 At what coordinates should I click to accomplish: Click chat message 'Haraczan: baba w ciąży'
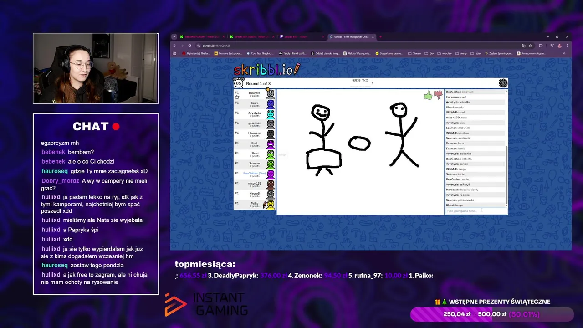click(x=462, y=190)
